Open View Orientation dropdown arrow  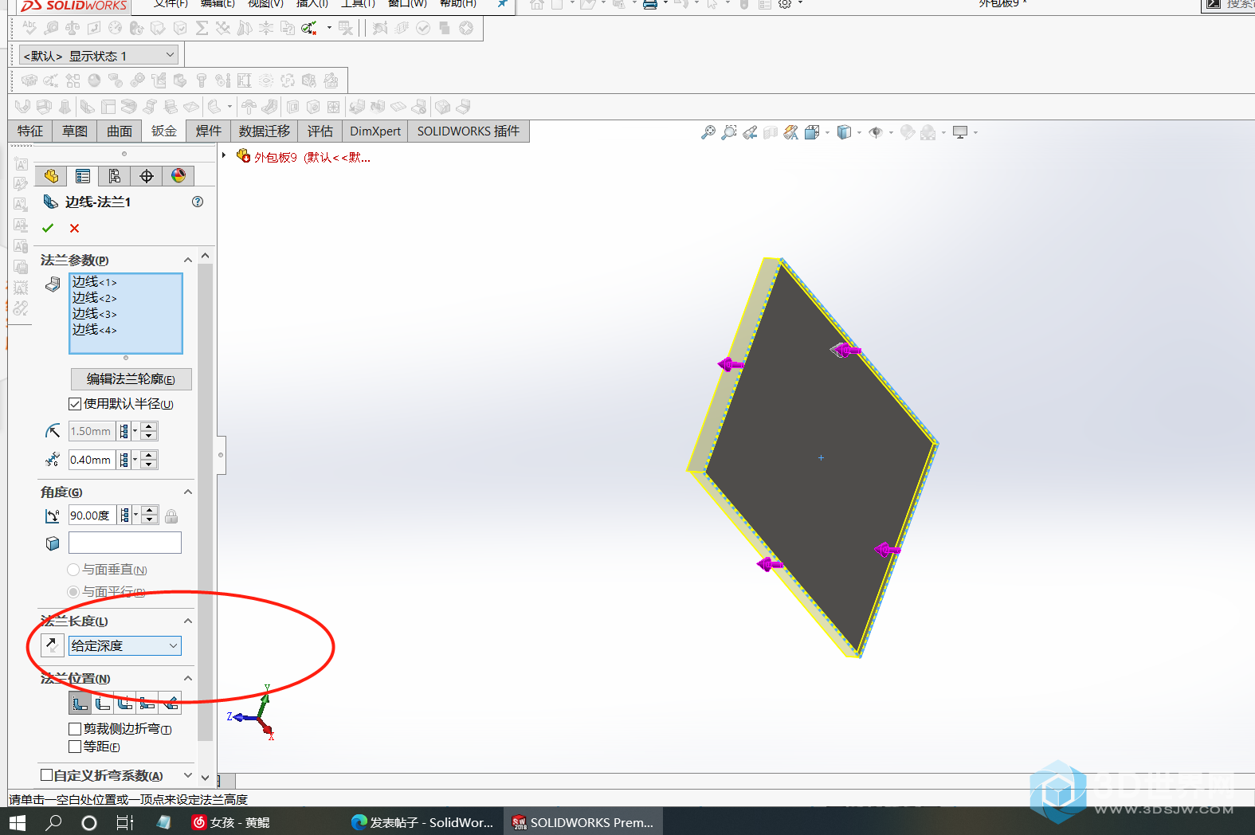[827, 133]
